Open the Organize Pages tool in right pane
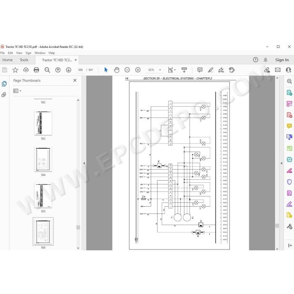This screenshot has height=294, width=294. click(x=289, y=104)
